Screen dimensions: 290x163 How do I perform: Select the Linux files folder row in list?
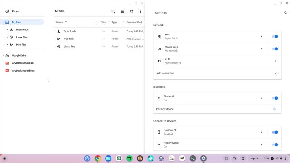[x=99, y=46]
